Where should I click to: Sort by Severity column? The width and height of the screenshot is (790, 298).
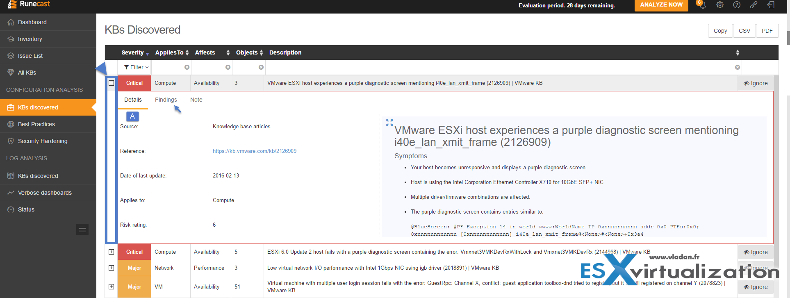[135, 52]
